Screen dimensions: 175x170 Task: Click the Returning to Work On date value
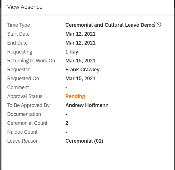click(80, 61)
